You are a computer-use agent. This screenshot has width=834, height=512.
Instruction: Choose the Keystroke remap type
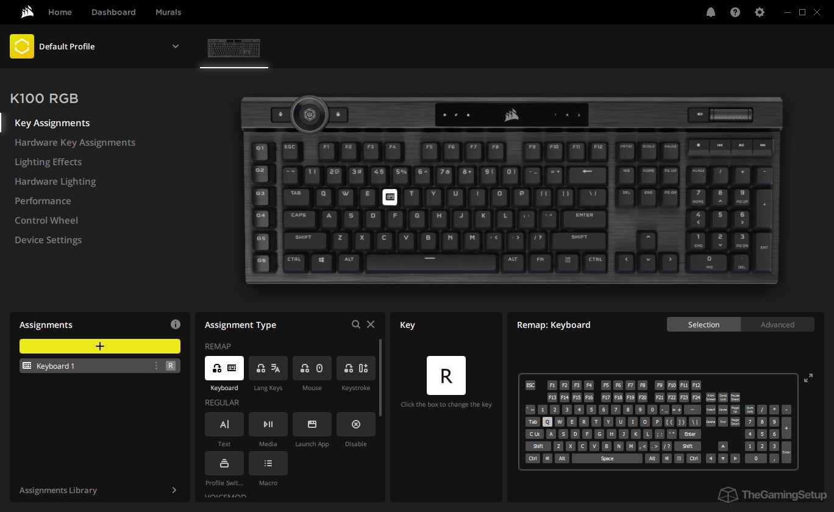click(x=355, y=368)
